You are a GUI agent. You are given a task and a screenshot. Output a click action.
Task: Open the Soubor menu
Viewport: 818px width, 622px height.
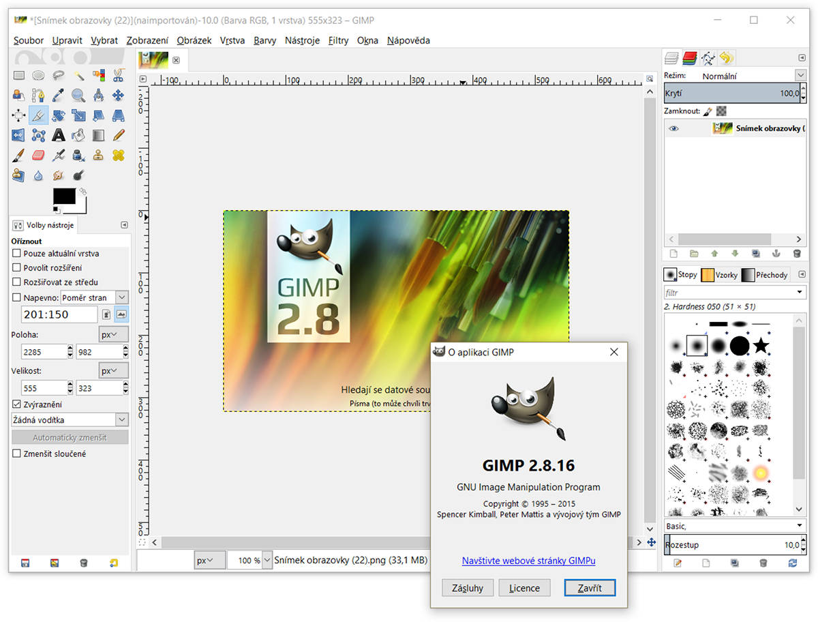tap(29, 40)
